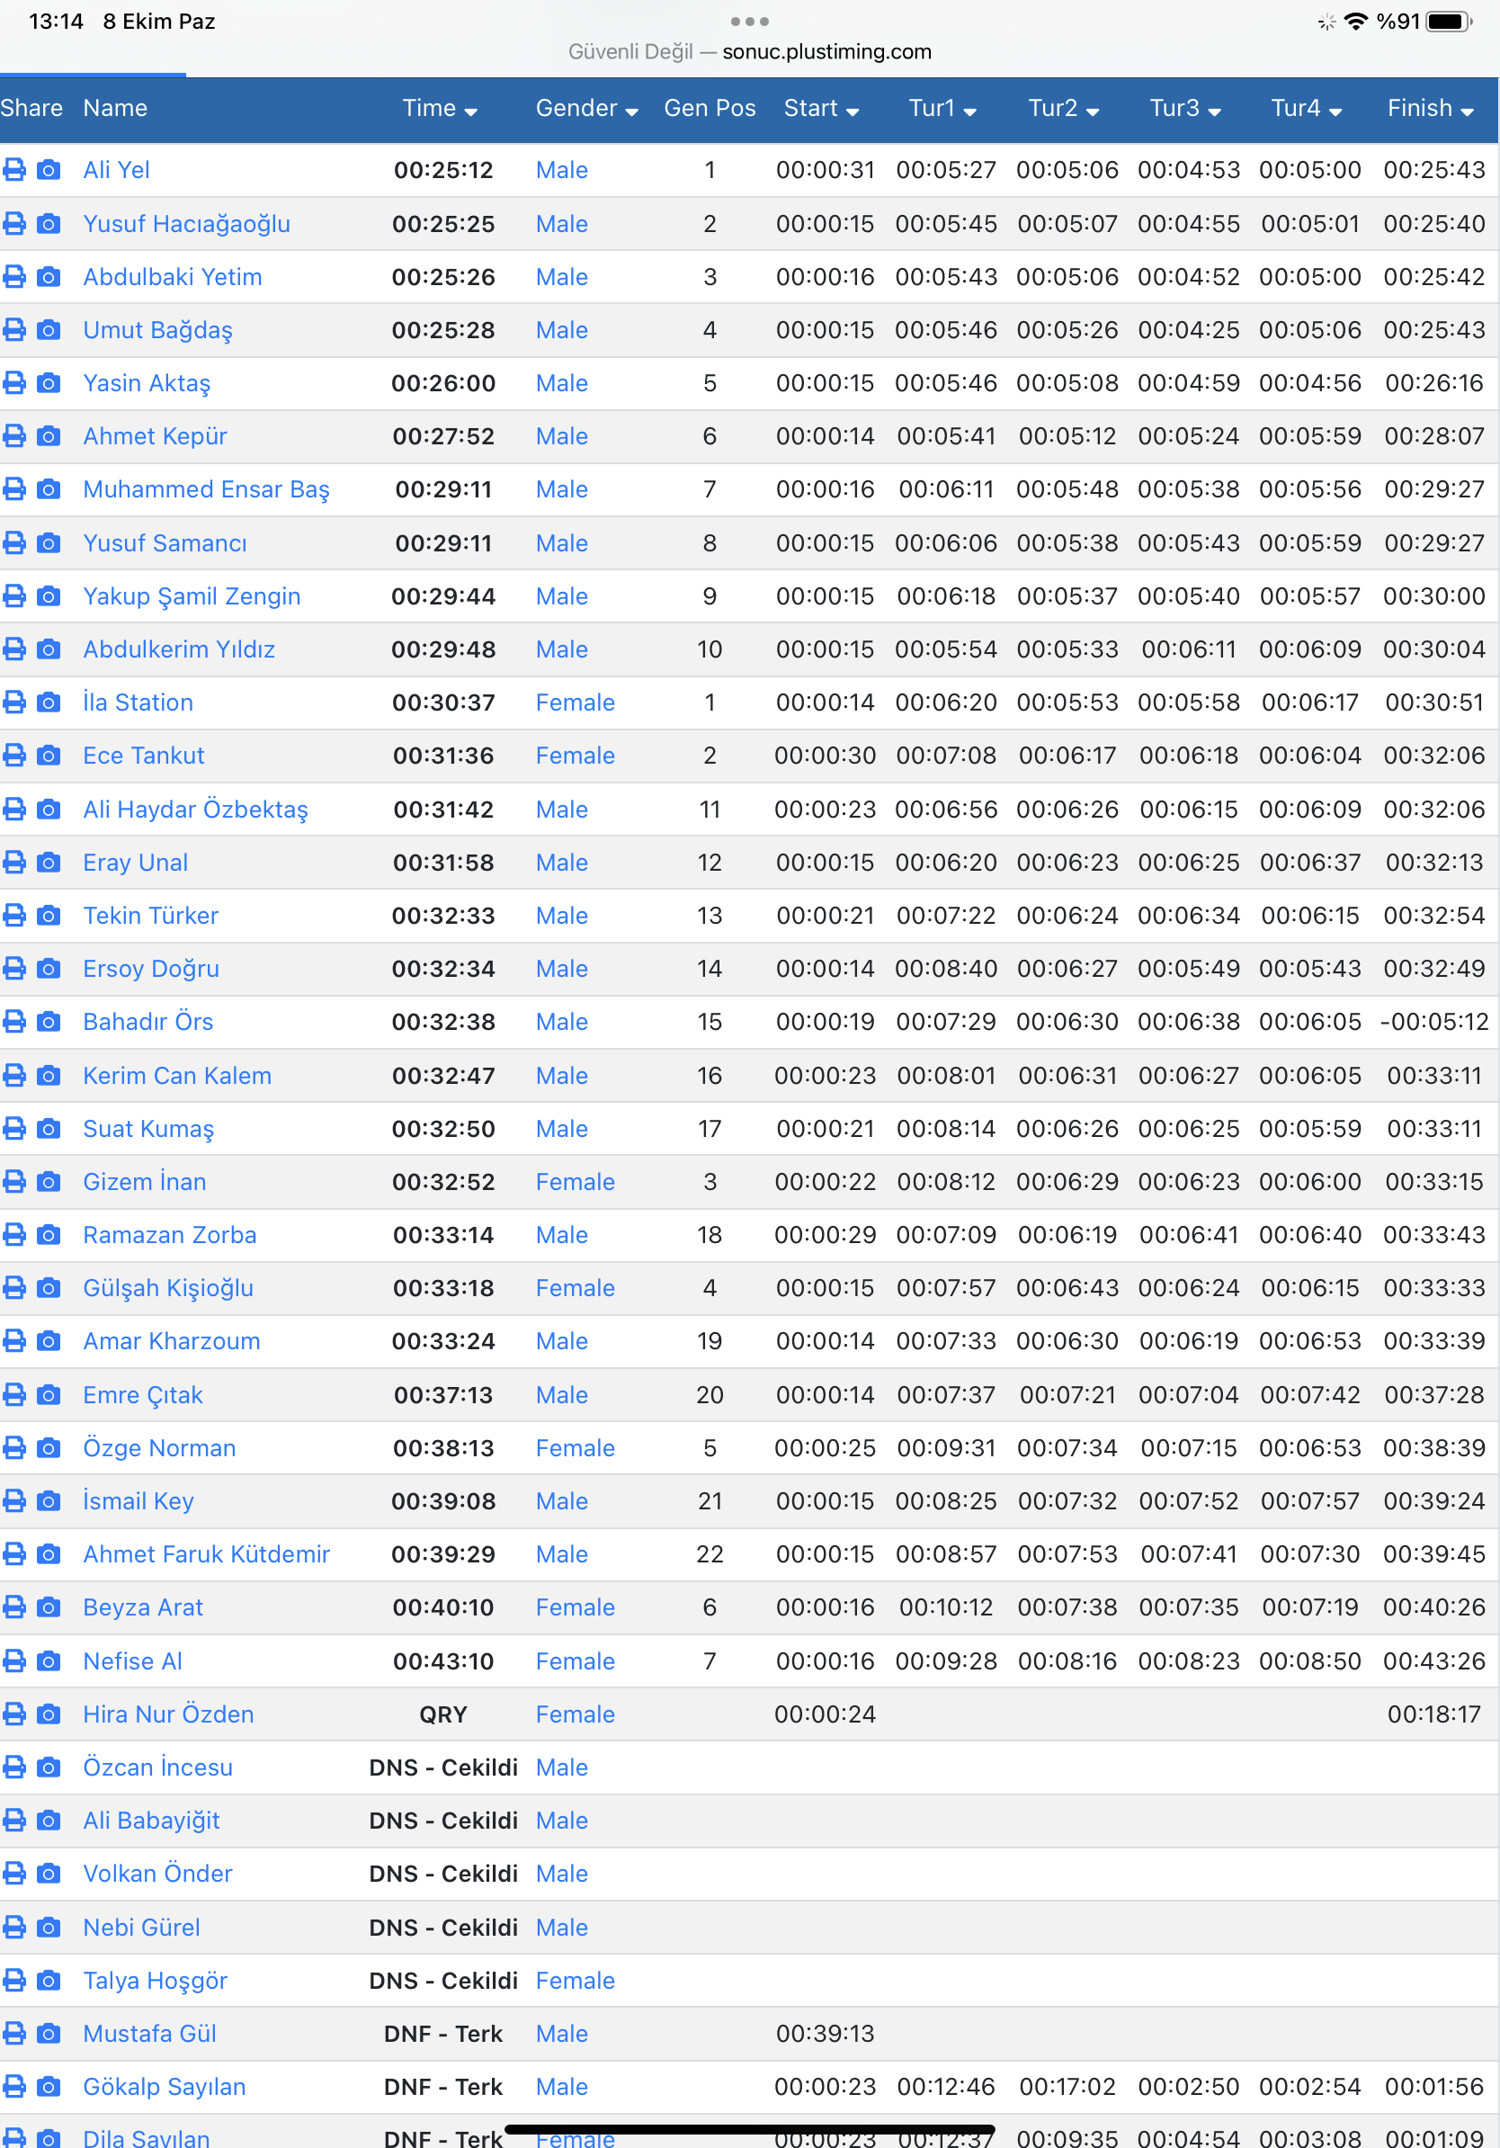The image size is (1500, 2148).
Task: Click camera icon next to Nefise Al
Action: [x=49, y=1660]
